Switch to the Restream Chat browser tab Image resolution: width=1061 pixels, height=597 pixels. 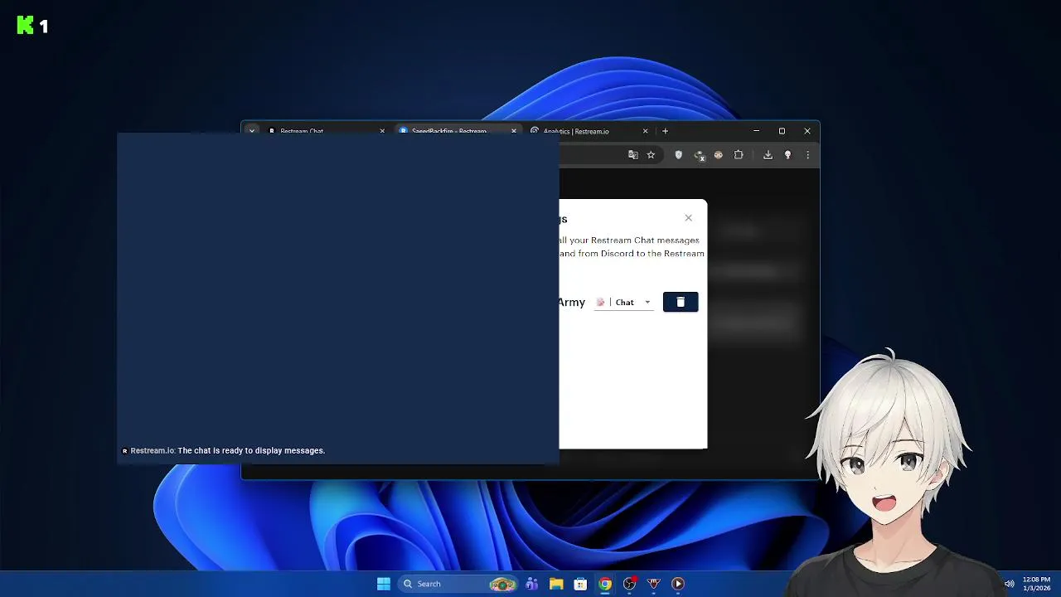coord(302,131)
